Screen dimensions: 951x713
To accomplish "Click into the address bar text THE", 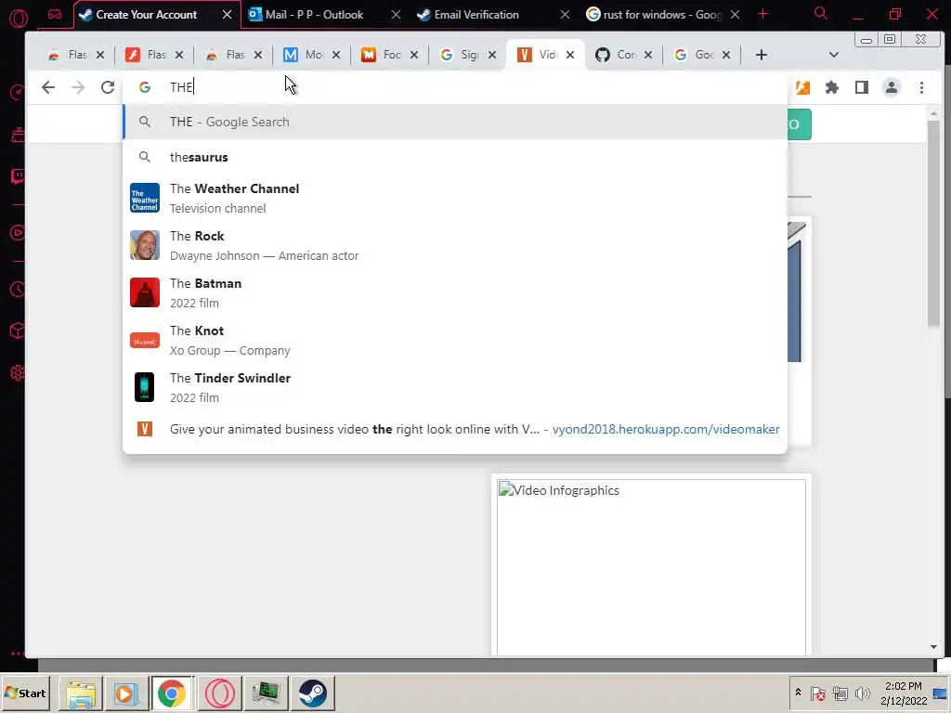I will [181, 87].
